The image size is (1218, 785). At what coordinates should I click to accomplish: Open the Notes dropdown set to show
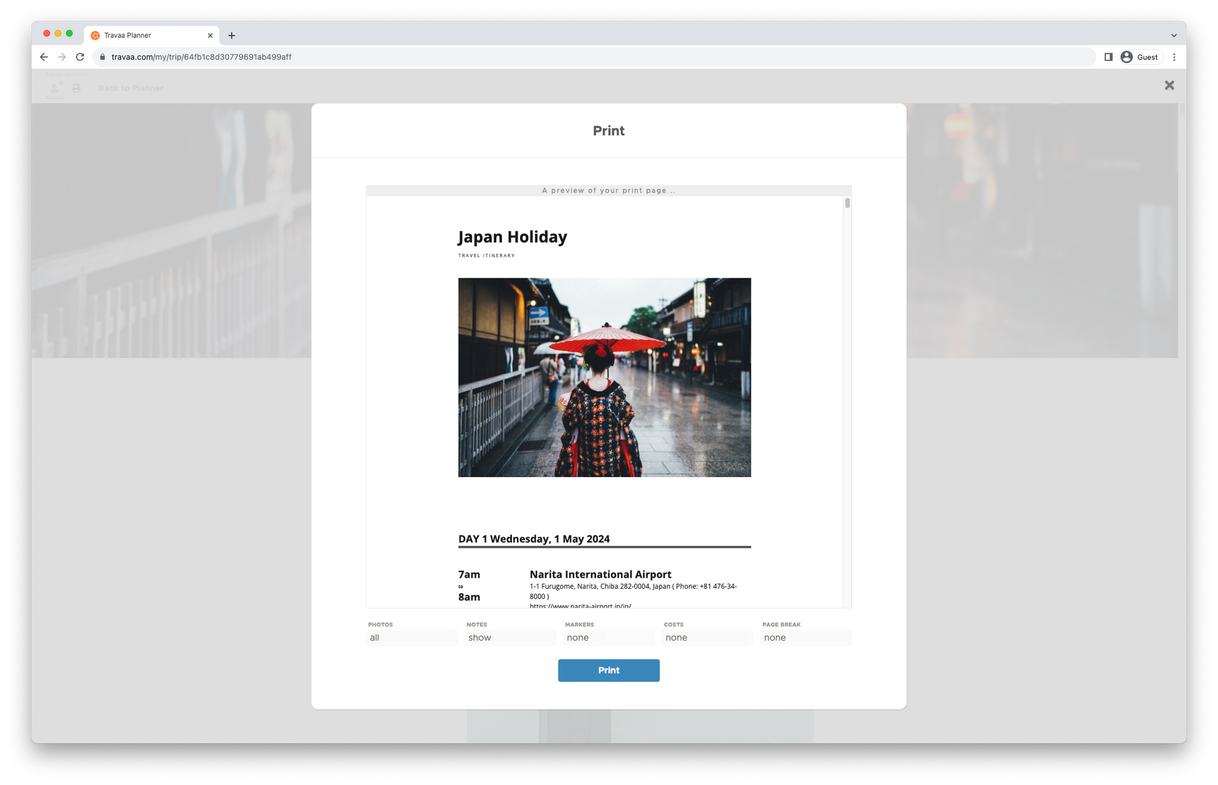tap(510, 638)
